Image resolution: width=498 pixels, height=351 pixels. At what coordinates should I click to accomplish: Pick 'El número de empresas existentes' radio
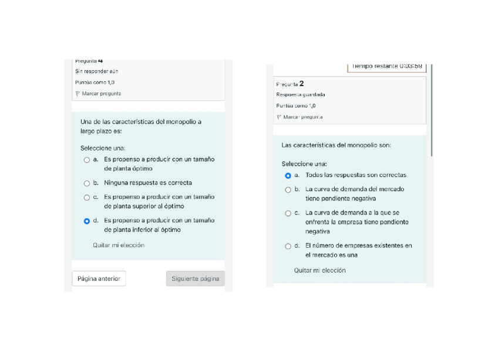[x=288, y=246]
